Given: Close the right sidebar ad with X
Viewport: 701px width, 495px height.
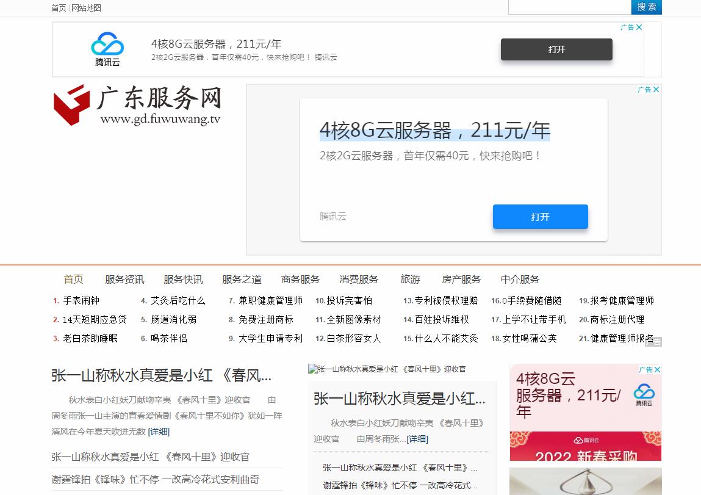Looking at the screenshot, I should pyautogui.click(x=657, y=369).
